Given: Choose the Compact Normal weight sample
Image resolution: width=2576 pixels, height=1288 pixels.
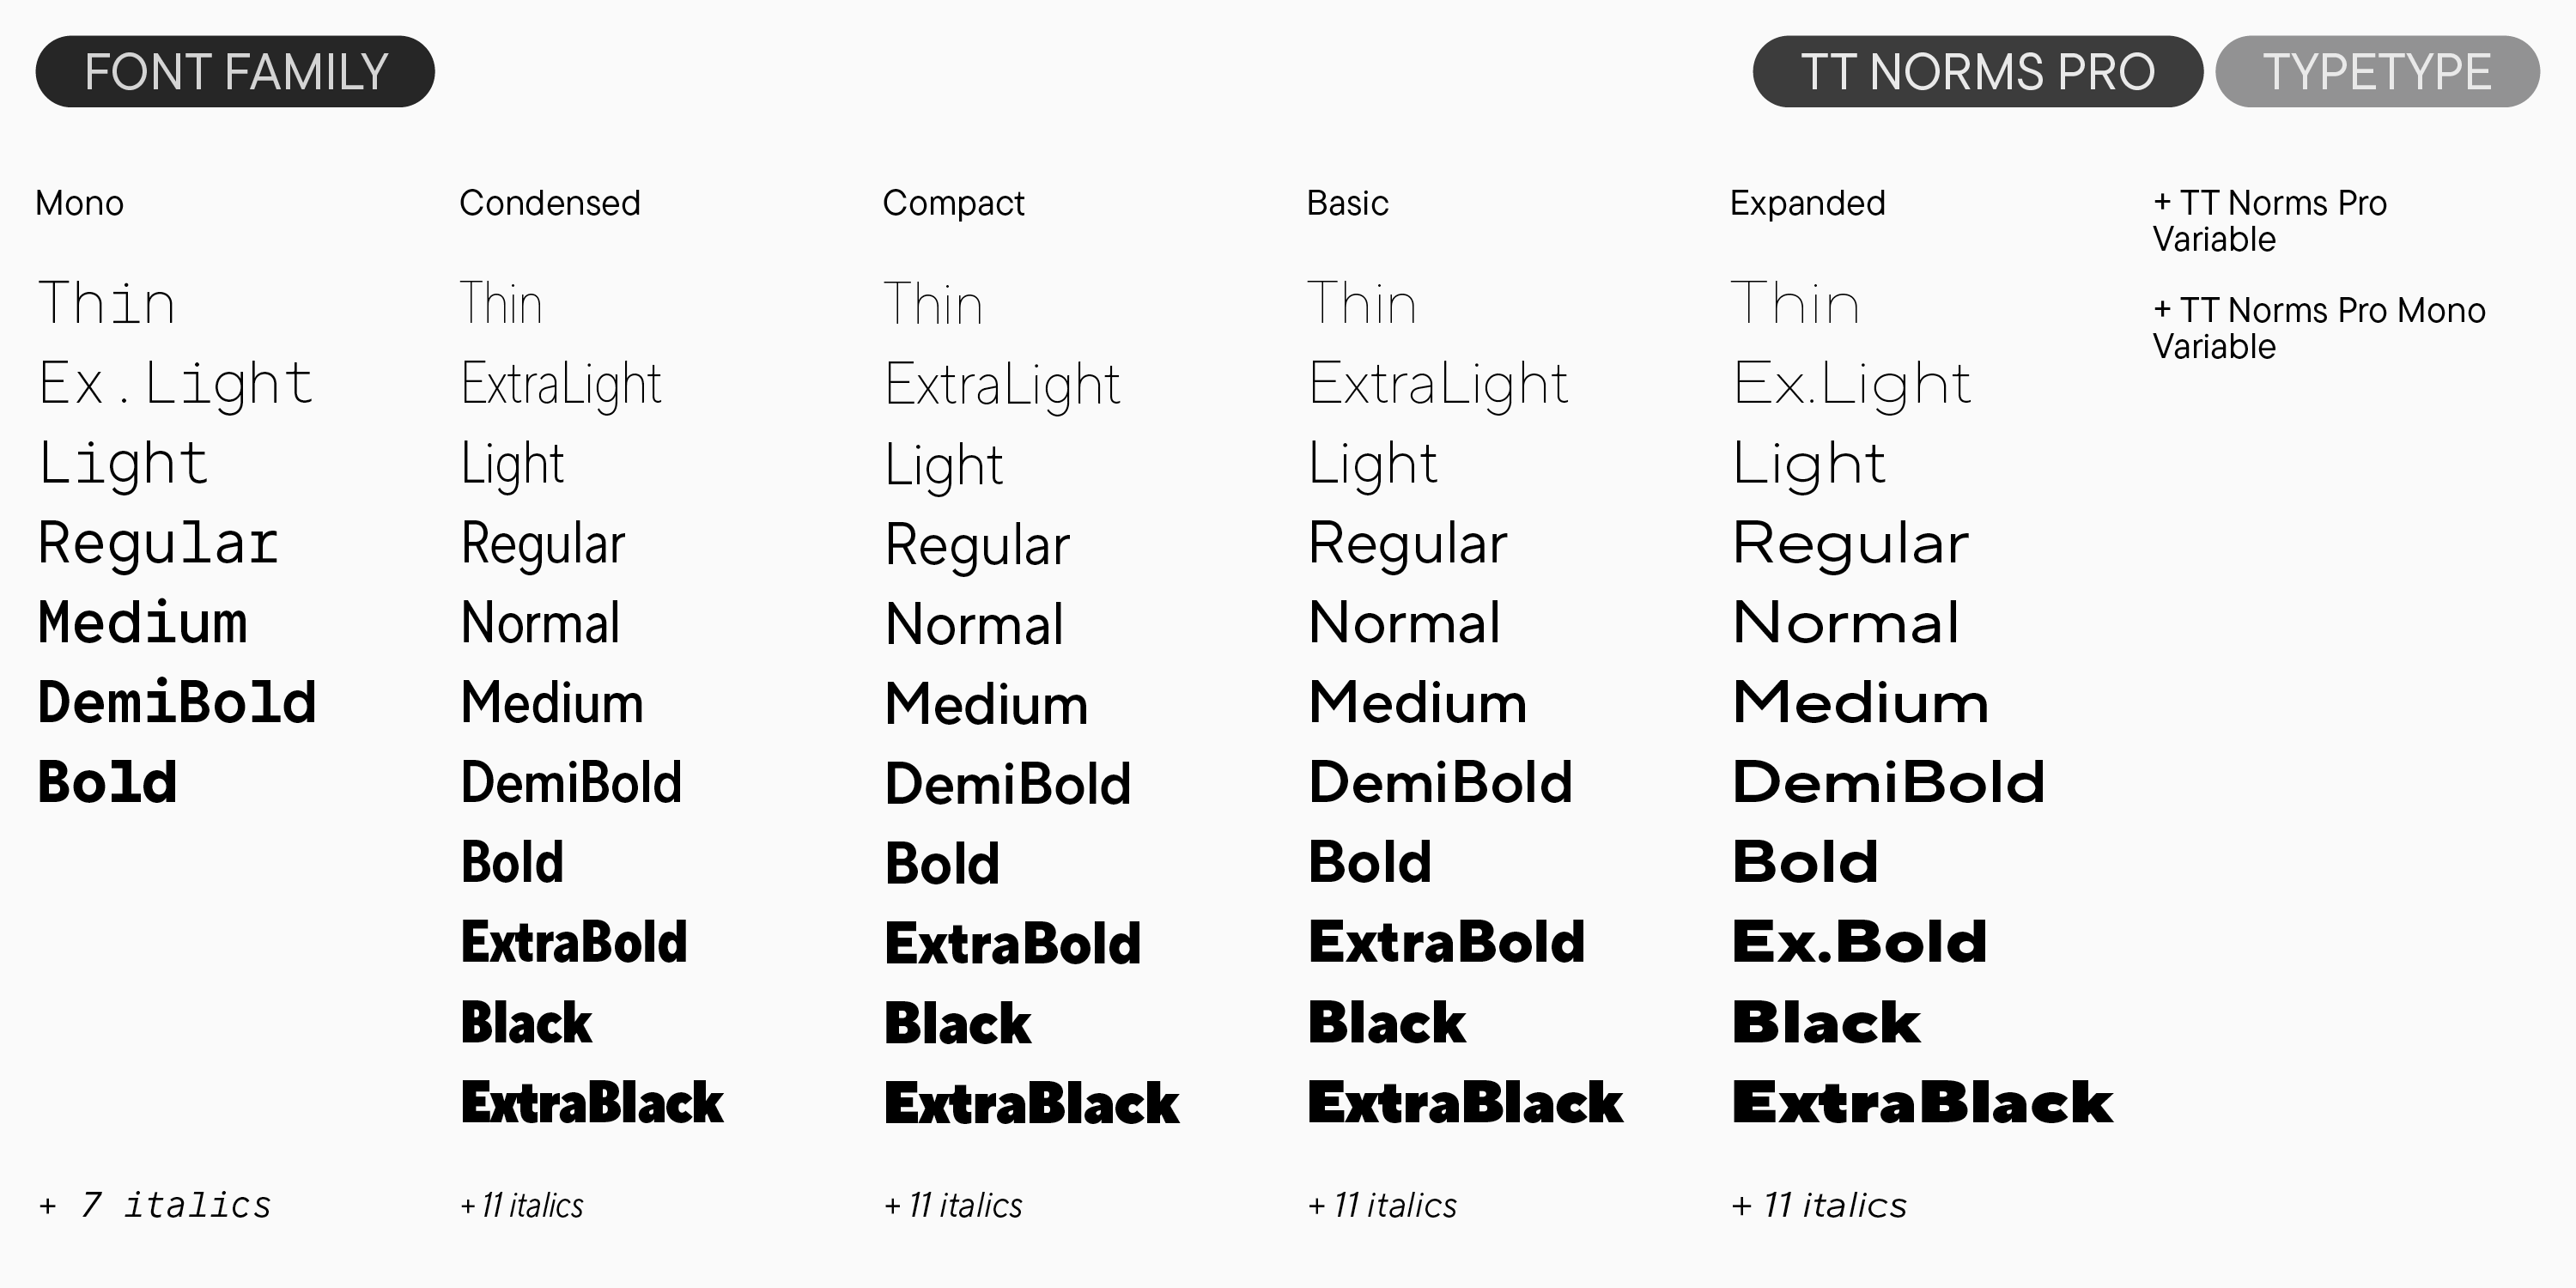Looking at the screenshot, I should [974, 624].
